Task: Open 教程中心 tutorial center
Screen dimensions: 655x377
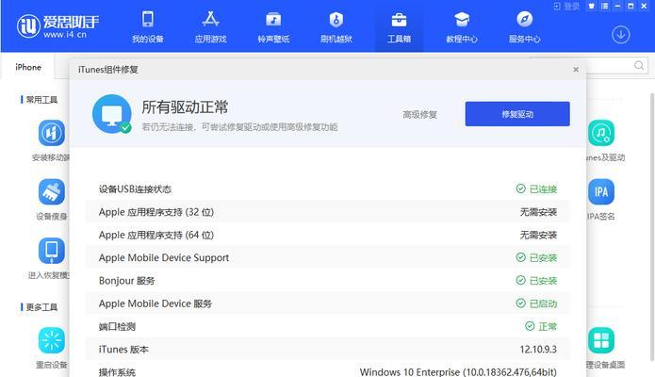Action: (462, 27)
